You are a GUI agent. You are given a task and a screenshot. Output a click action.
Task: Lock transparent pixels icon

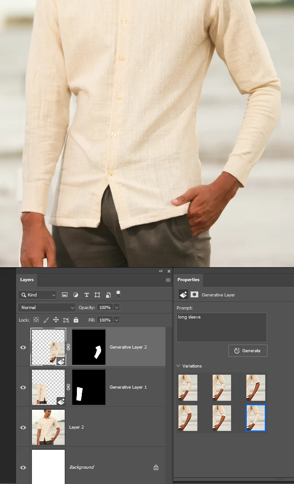pyautogui.click(x=36, y=320)
